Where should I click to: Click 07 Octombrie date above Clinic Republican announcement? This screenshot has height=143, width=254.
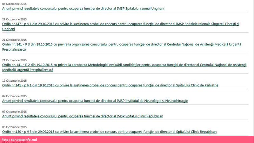14,111
